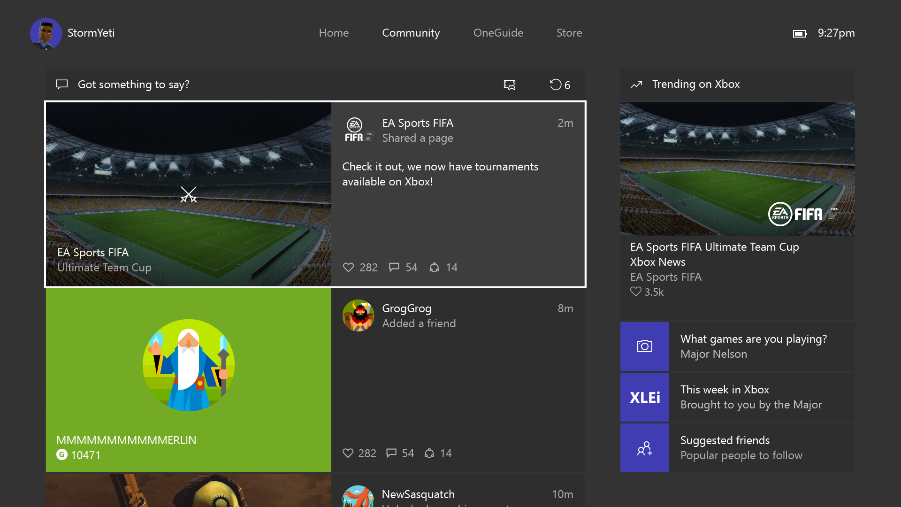The width and height of the screenshot is (901, 507).
Task: Share GrogGrog's friend activity post
Action: point(429,453)
